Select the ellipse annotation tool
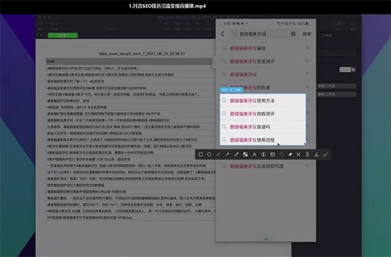This screenshot has height=257, width=391. (209, 154)
